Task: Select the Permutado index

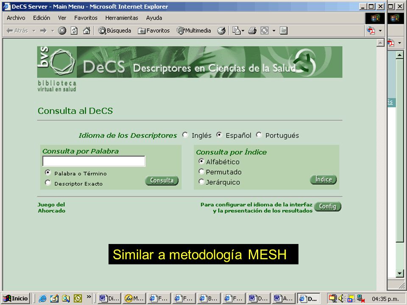Action: coord(201,172)
